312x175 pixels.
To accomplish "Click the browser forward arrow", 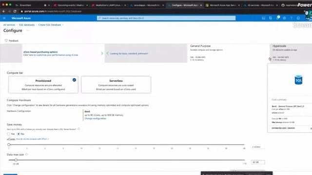I will (9, 11).
